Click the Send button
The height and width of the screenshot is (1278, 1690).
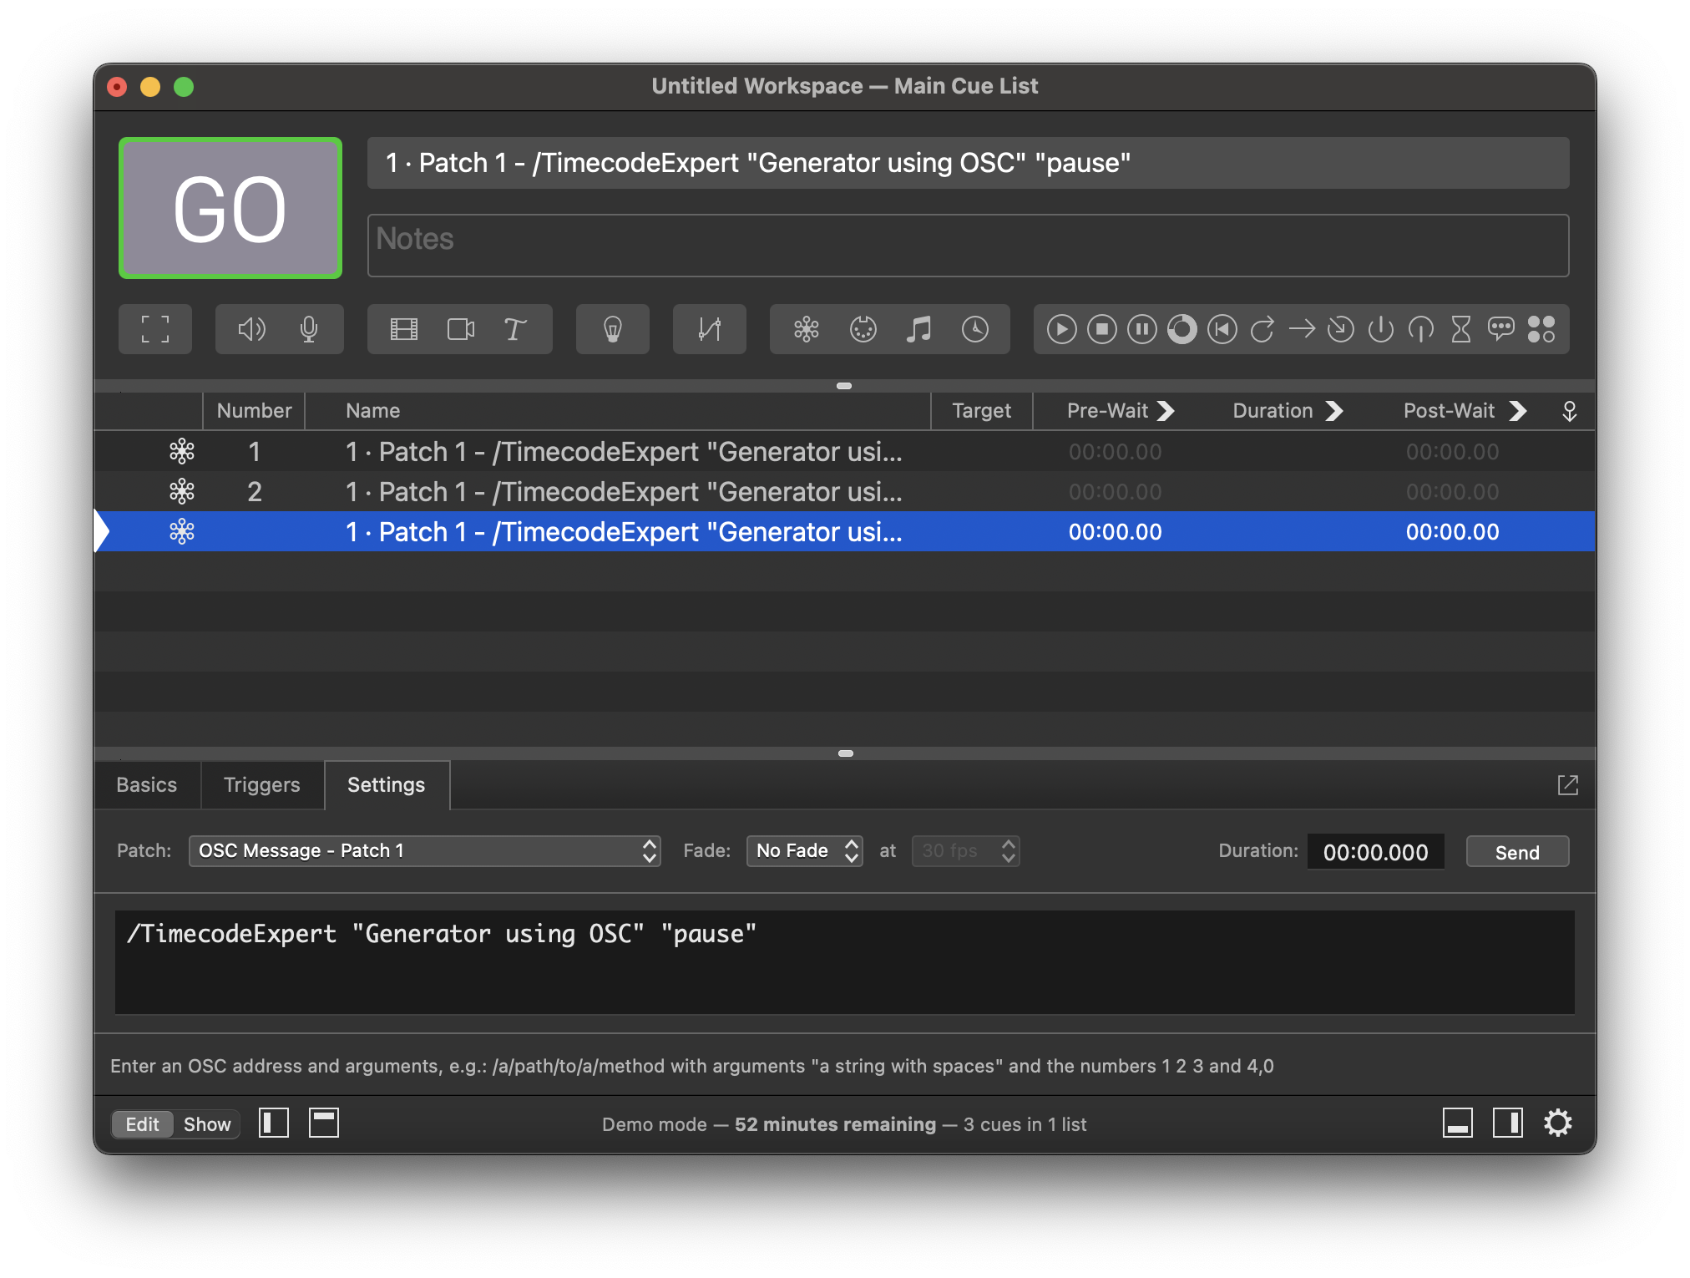coord(1516,852)
